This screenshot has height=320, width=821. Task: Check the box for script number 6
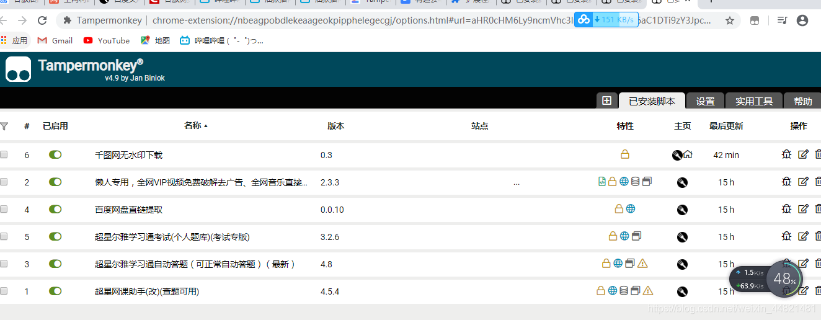pos(4,154)
